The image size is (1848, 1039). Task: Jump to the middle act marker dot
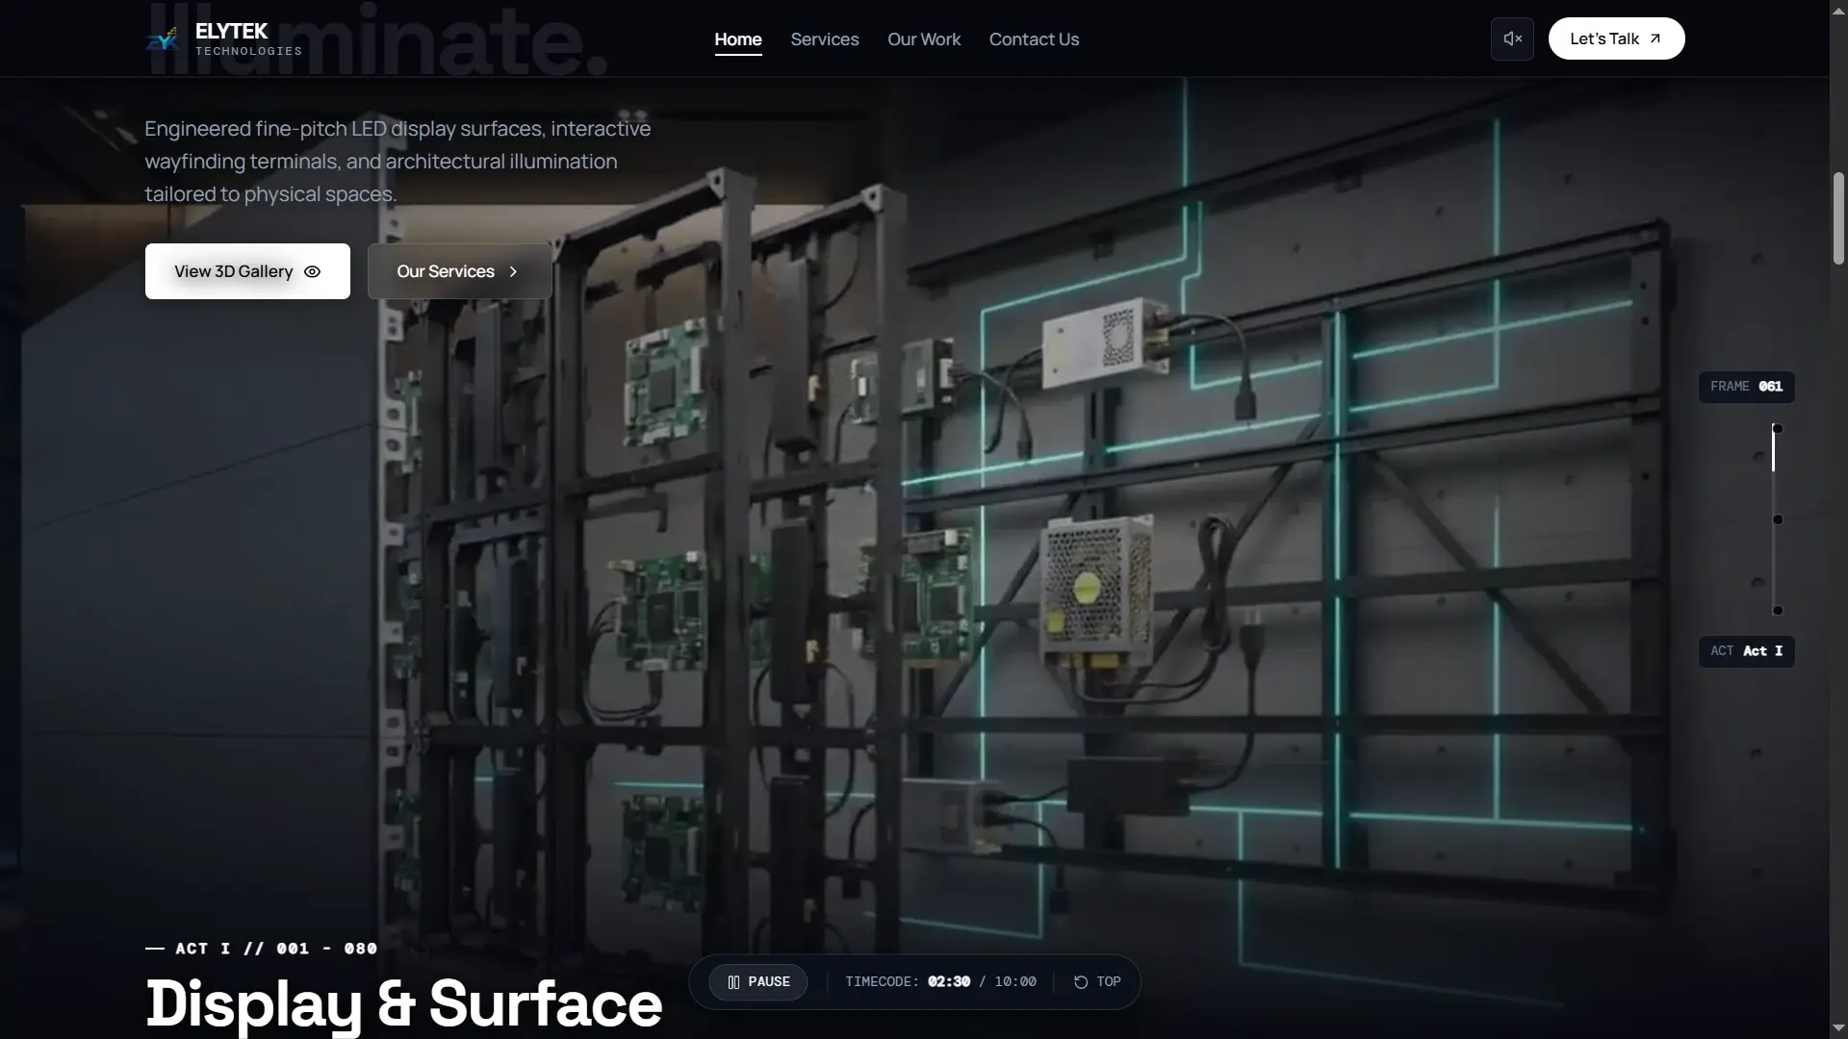click(x=1778, y=519)
